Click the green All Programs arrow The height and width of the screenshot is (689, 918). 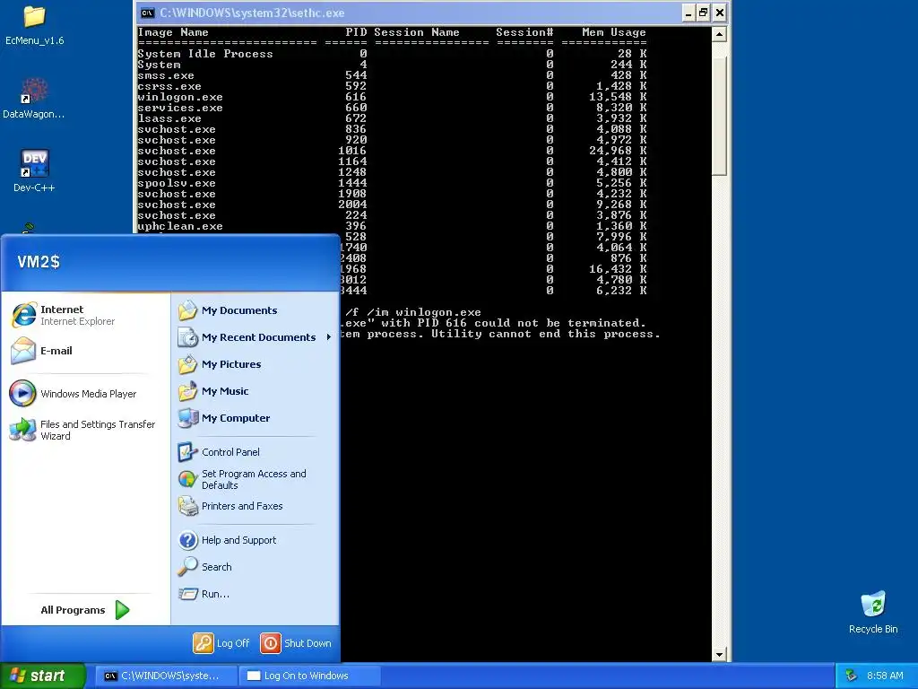point(122,610)
